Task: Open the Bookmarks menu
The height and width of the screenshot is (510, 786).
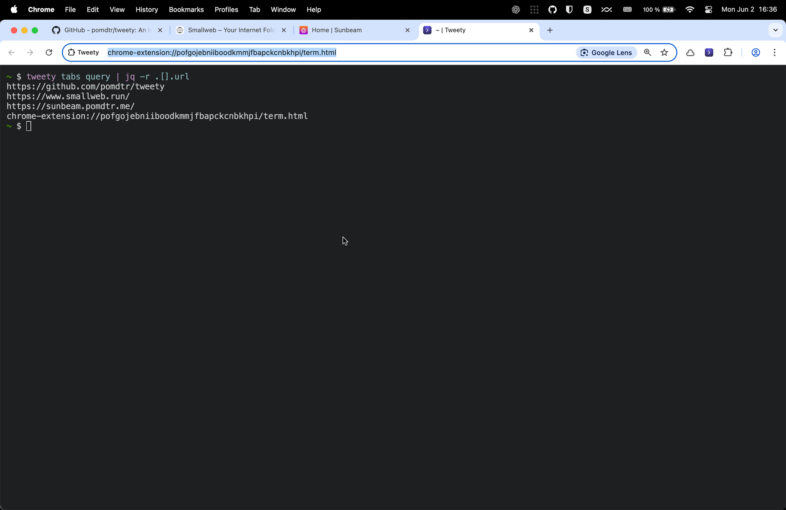Action: pyautogui.click(x=186, y=9)
